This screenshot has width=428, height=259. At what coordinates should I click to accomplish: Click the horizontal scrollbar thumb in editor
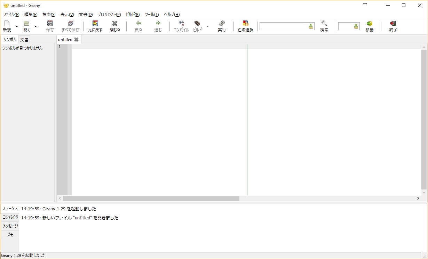coord(151,198)
